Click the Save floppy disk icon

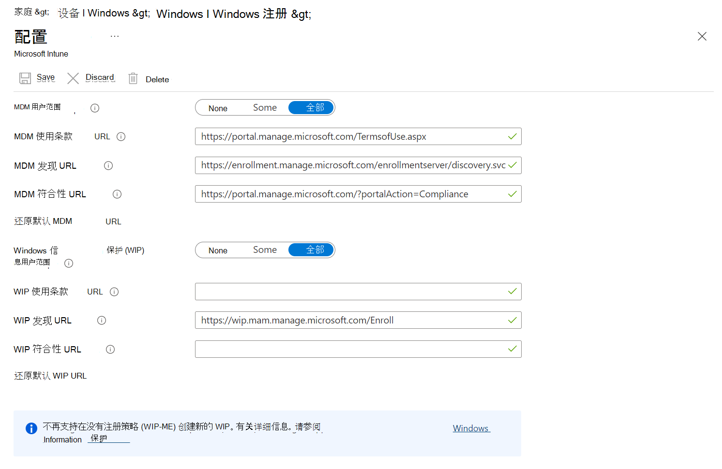(25, 78)
